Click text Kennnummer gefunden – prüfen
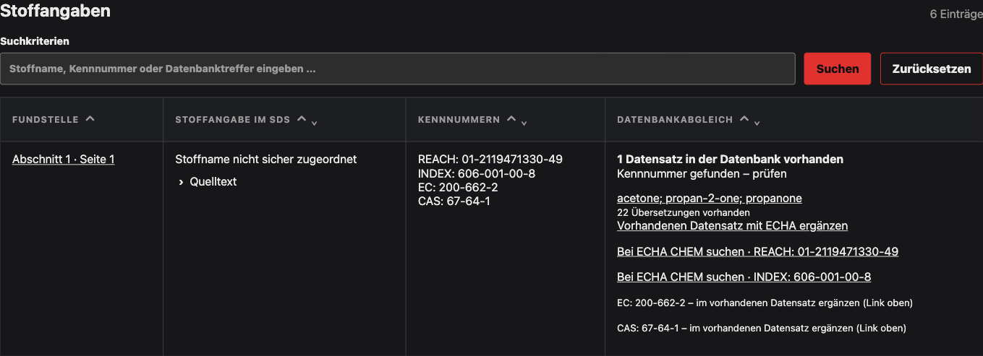Viewport: 983px width, 356px height. click(x=702, y=174)
